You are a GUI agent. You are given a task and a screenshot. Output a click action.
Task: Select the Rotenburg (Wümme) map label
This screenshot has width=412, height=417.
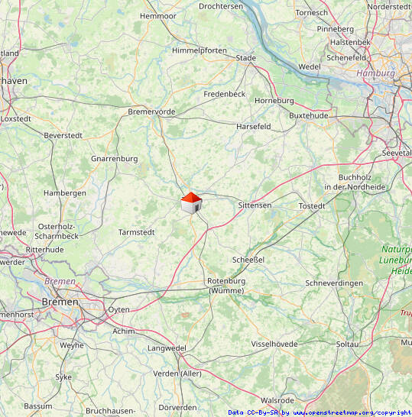click(x=226, y=286)
